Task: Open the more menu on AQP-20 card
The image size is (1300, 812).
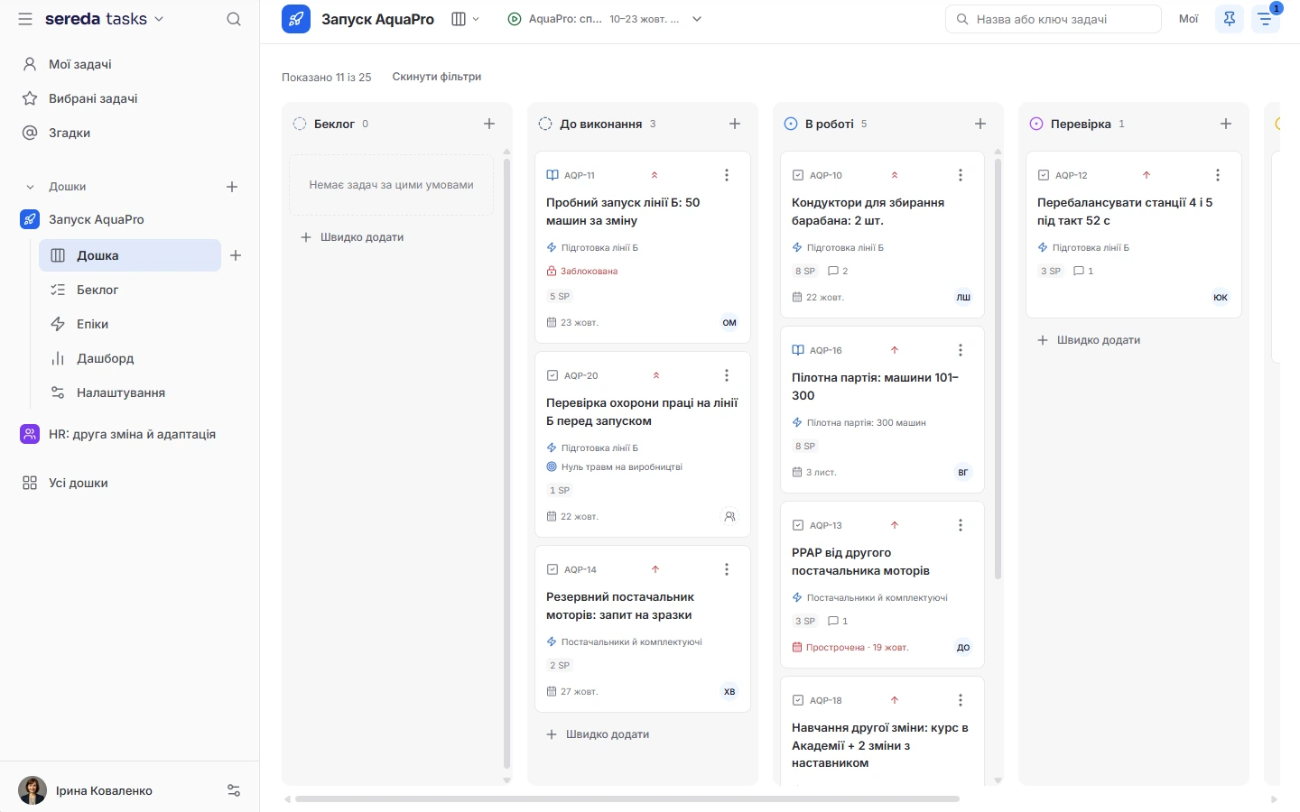Action: point(727,375)
